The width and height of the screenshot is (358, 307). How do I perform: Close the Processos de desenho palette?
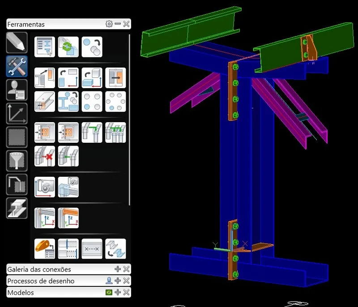[126, 281]
